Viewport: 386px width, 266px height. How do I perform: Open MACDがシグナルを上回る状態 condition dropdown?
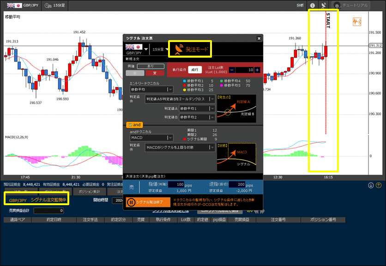click(180, 148)
